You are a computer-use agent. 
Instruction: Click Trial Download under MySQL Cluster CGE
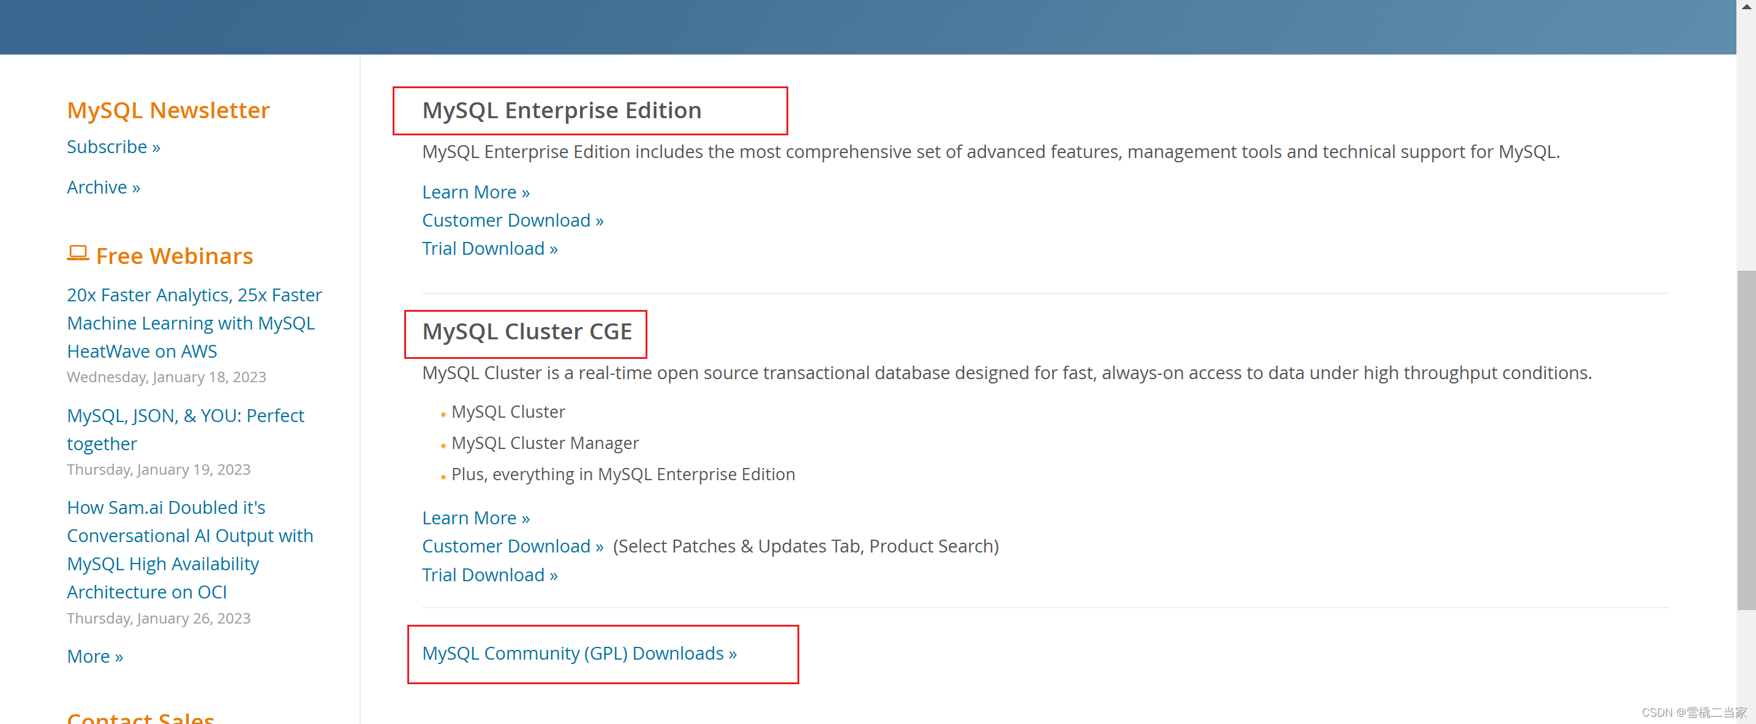tap(489, 575)
